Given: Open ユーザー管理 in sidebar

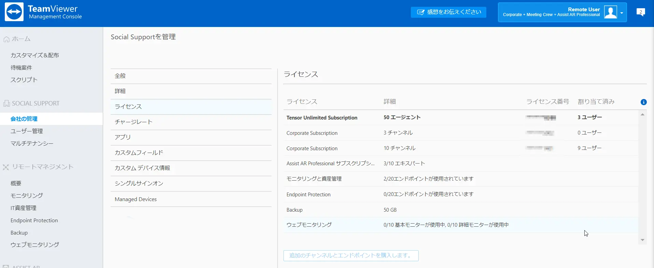Looking at the screenshot, I should pyautogui.click(x=27, y=131).
